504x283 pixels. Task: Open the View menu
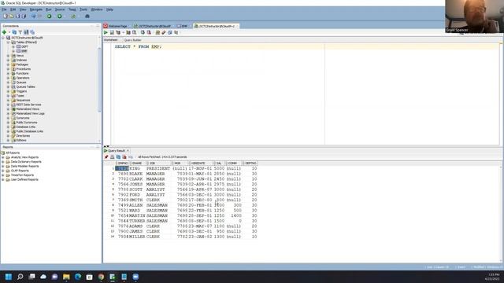pyautogui.click(x=23, y=9)
